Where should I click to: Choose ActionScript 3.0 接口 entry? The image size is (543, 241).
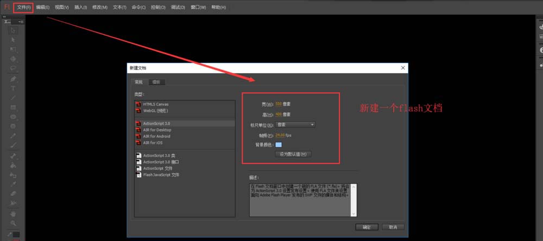185,162
